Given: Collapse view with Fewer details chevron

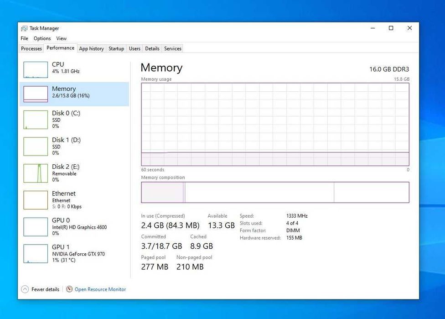Looking at the screenshot, I should [25, 289].
